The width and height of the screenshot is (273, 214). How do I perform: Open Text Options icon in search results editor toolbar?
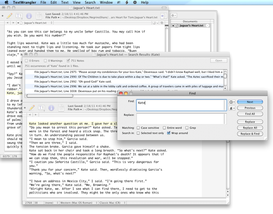(x=41, y=108)
